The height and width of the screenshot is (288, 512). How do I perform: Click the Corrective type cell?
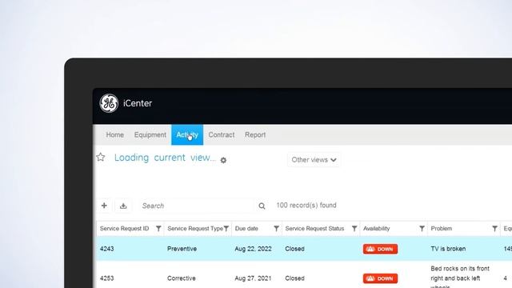point(182,278)
